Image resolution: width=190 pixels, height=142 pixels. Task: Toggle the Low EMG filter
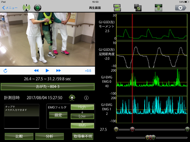(82, 116)
